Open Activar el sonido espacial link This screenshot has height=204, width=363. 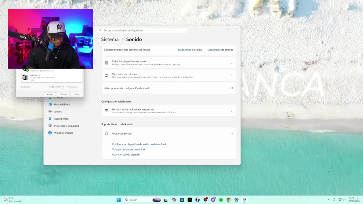126,155
